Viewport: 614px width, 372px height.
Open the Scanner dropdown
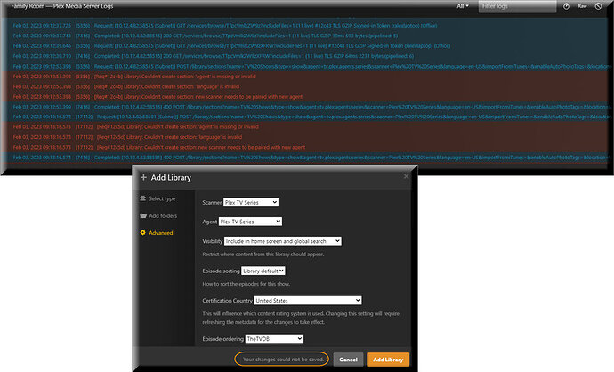(x=251, y=202)
